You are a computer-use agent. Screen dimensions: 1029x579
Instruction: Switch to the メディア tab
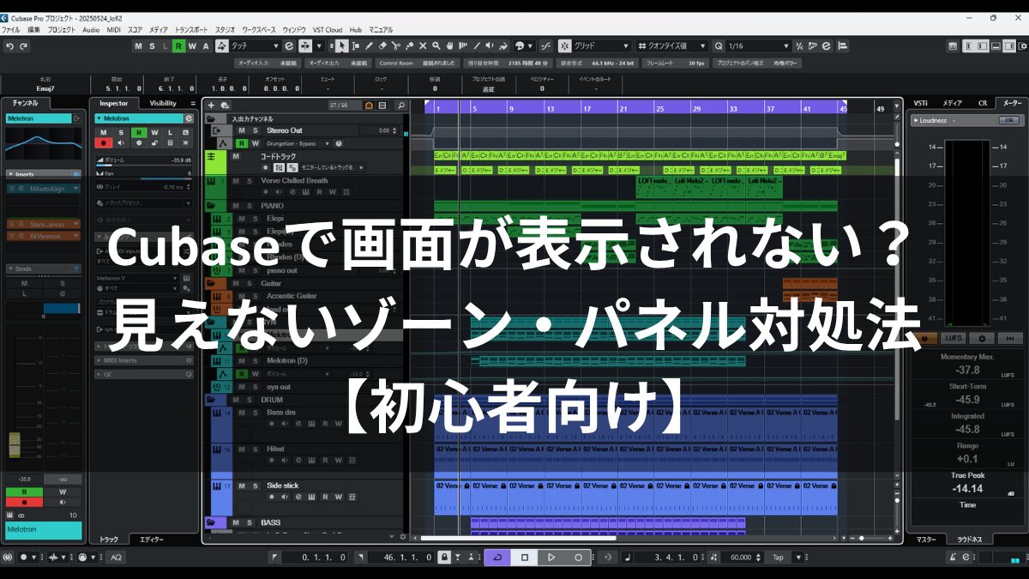pos(952,103)
